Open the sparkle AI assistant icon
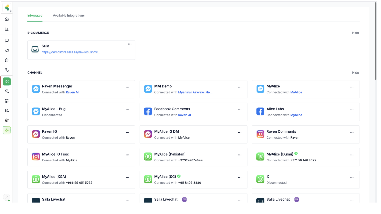381x214 pixels. (7, 130)
